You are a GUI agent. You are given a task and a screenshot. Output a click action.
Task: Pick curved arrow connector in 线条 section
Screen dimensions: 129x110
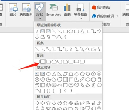coord(77,49)
